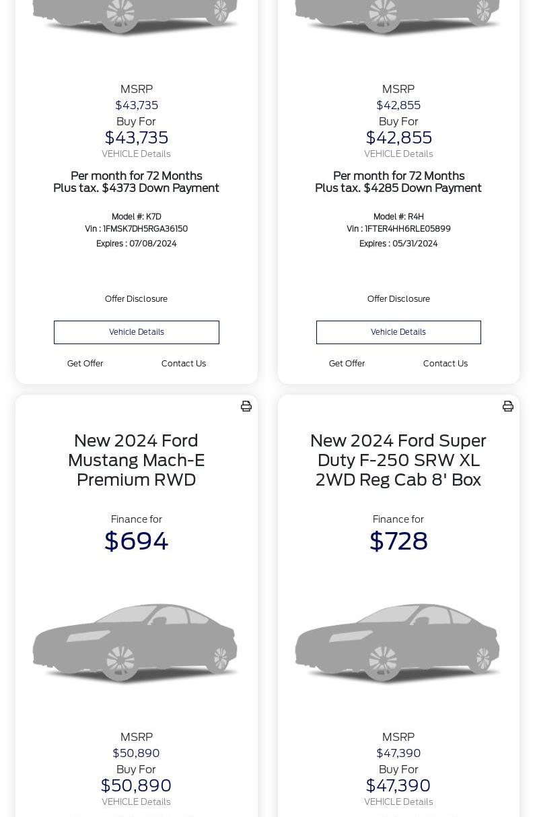Click VEHICLE Details text under $42,855 price

point(398,154)
